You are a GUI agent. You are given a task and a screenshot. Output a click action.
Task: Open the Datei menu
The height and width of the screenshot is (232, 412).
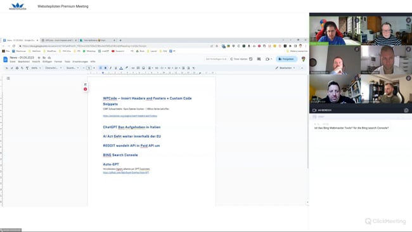pos(13,61)
